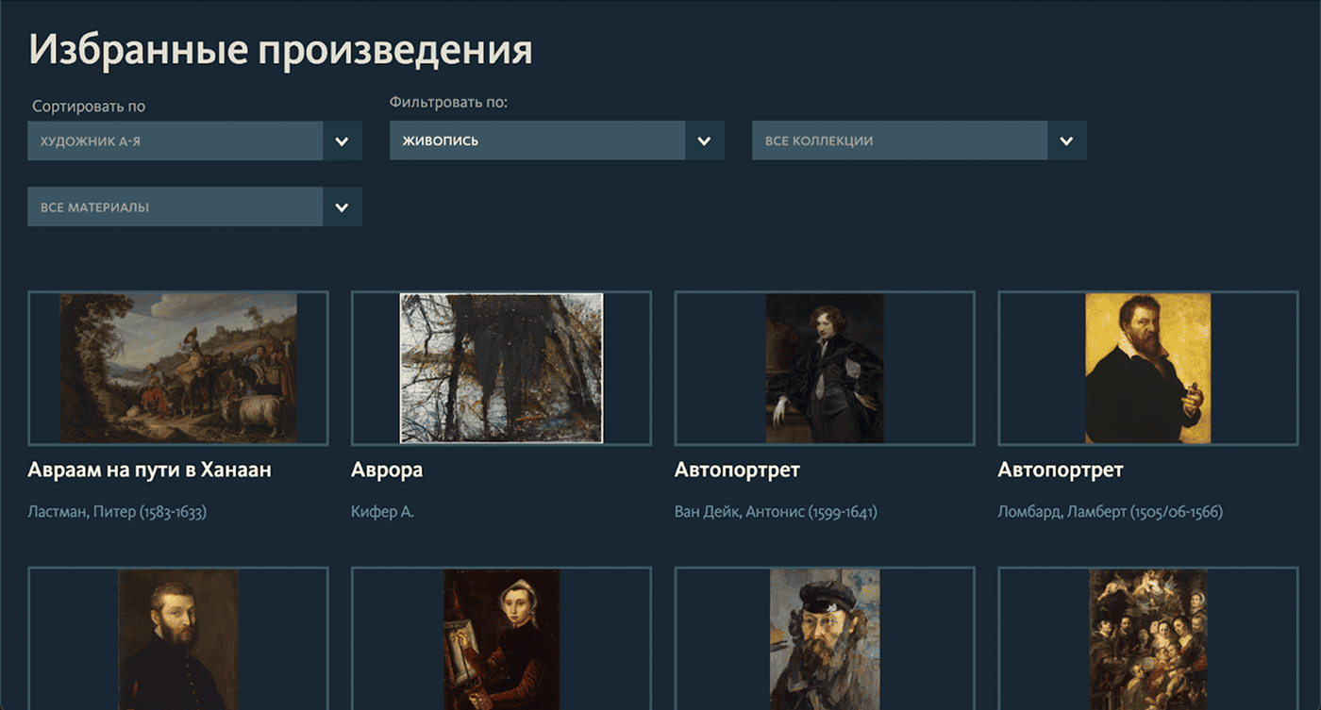Click the yellow-background self-portrait thumbnail
Screen dimensions: 1321x710
click(1147, 367)
